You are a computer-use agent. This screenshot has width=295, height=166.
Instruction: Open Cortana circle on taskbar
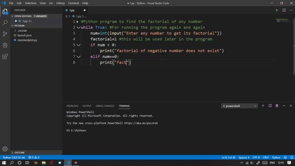tap(19, 163)
